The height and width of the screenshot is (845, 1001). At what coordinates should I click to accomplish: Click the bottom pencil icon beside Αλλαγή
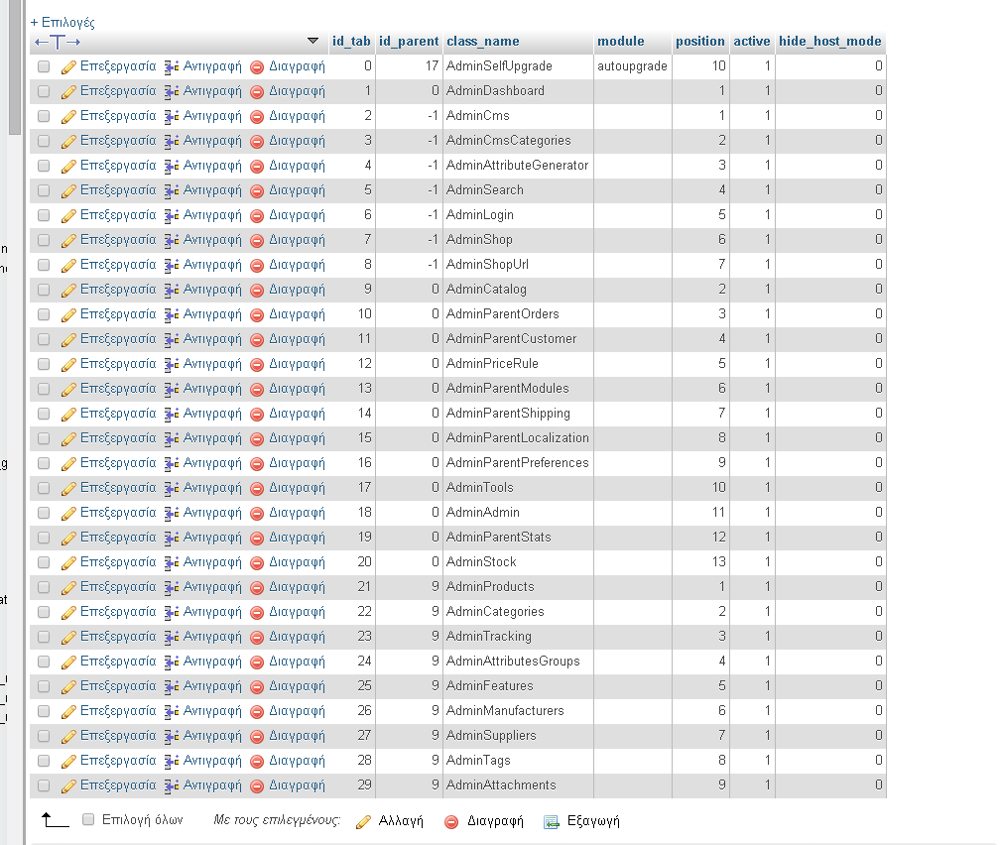[363, 822]
